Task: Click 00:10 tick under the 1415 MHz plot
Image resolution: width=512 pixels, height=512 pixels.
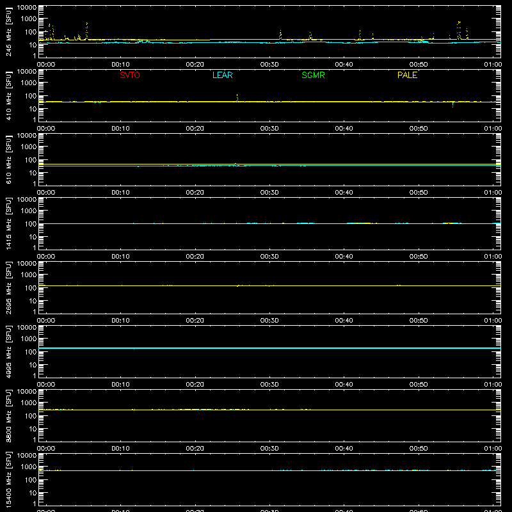Action: 120,257
